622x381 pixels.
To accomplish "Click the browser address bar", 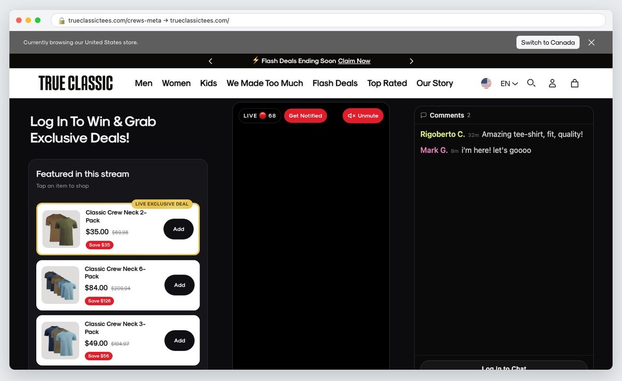I will click(x=328, y=21).
